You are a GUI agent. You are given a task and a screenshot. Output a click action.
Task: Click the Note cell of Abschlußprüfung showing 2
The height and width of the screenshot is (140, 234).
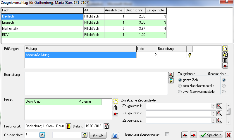[147, 55]
